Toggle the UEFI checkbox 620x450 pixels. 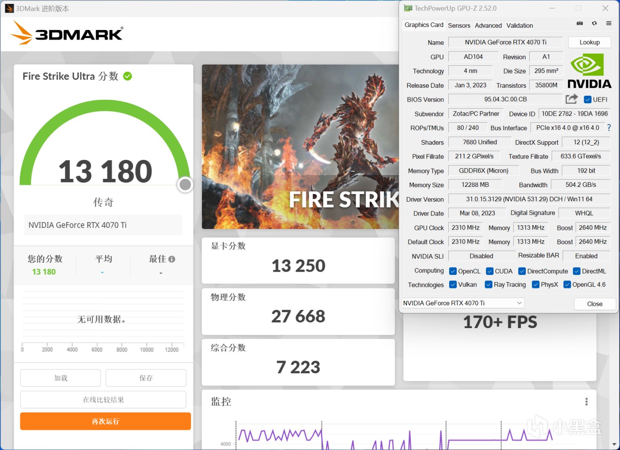pos(588,100)
